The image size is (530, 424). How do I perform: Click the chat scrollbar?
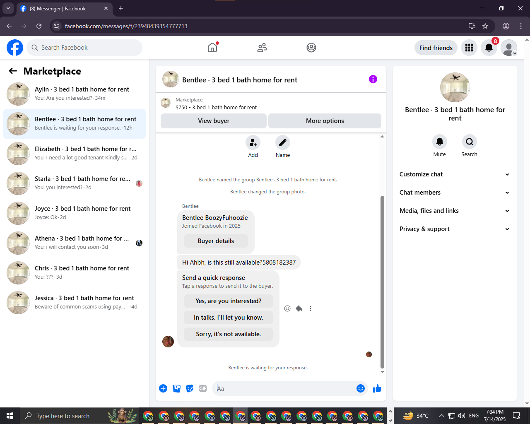tap(382, 282)
